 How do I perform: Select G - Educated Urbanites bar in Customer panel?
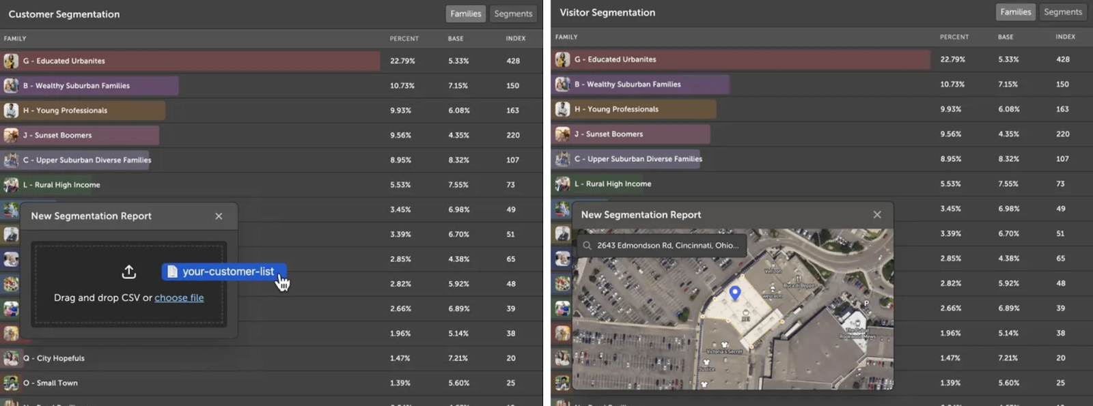click(x=191, y=61)
